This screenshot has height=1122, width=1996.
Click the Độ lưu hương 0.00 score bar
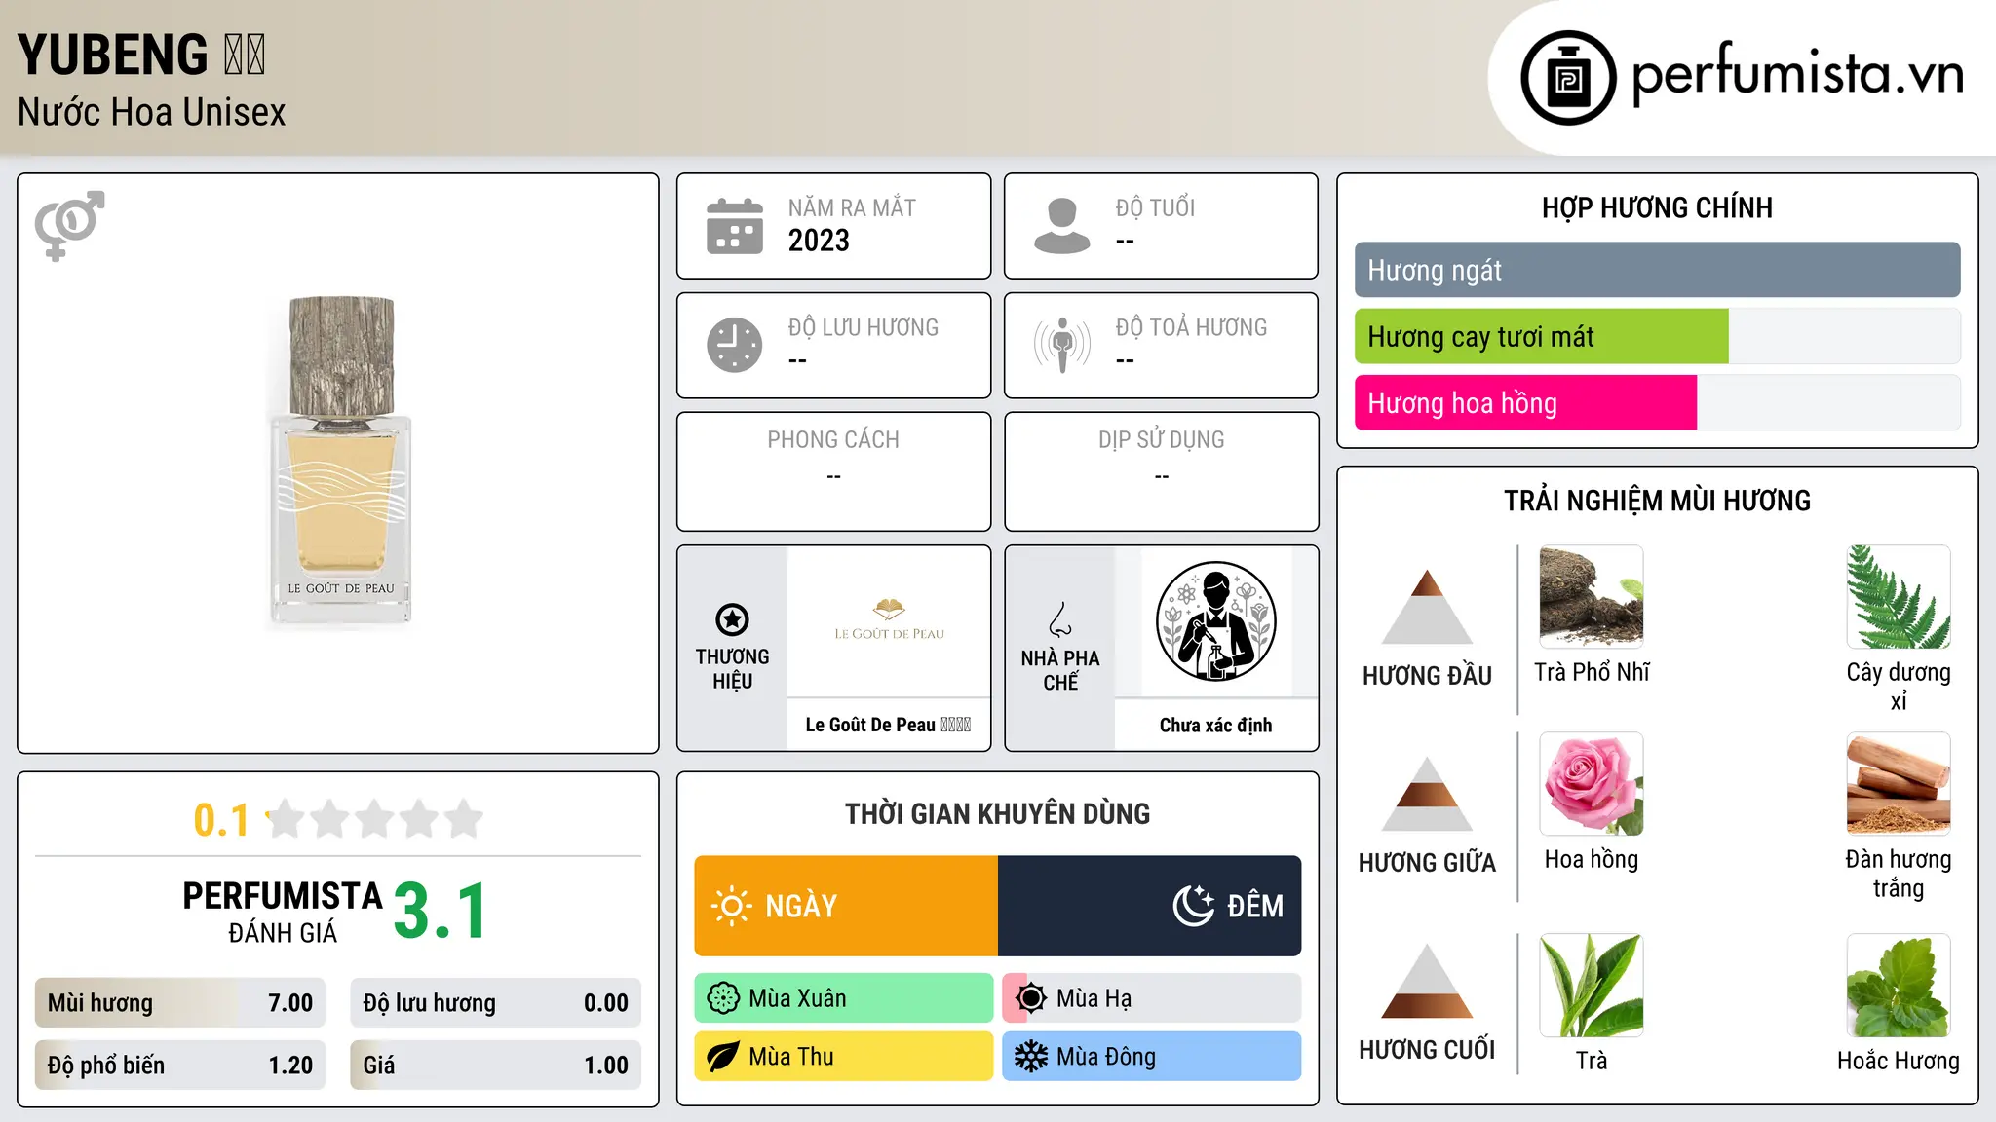point(496,1003)
